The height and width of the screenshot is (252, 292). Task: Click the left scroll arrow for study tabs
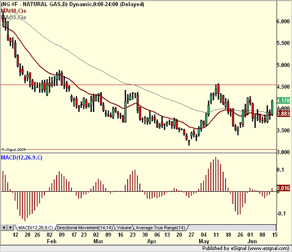pos(4,227)
